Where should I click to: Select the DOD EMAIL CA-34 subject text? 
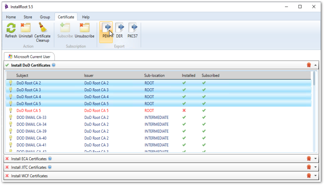(31, 124)
